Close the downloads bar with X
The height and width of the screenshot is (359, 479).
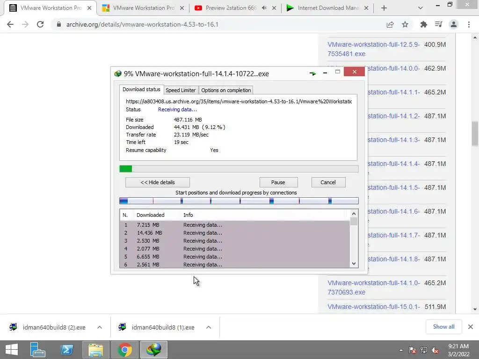point(471,327)
